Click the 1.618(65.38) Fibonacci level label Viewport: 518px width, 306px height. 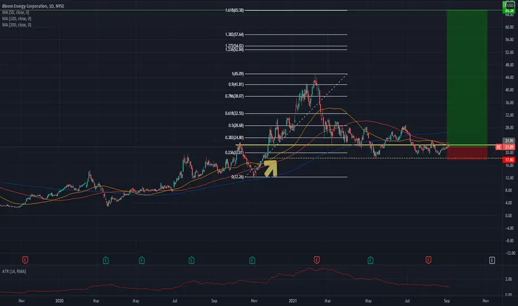(x=234, y=10)
